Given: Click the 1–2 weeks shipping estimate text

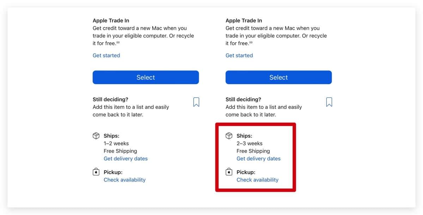Looking at the screenshot, I should tap(116, 144).
